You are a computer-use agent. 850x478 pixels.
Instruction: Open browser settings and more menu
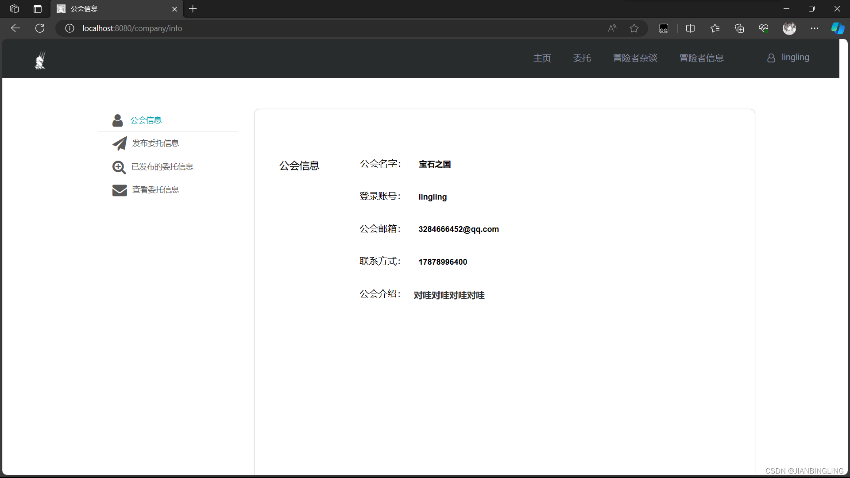click(814, 28)
